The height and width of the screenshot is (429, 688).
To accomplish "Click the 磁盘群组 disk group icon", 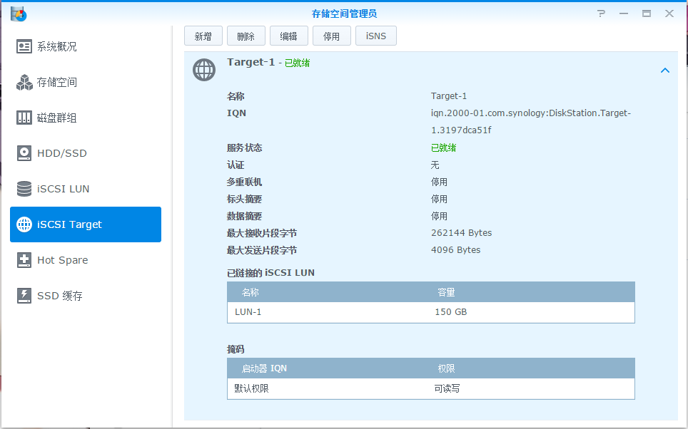I will [x=25, y=118].
